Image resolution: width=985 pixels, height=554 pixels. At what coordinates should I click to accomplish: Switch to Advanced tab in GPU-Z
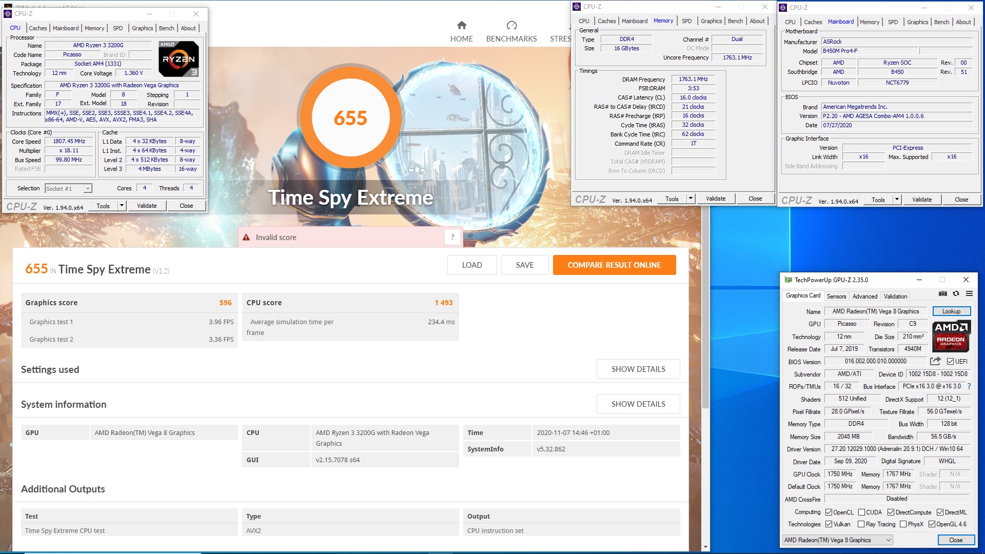[x=865, y=296]
